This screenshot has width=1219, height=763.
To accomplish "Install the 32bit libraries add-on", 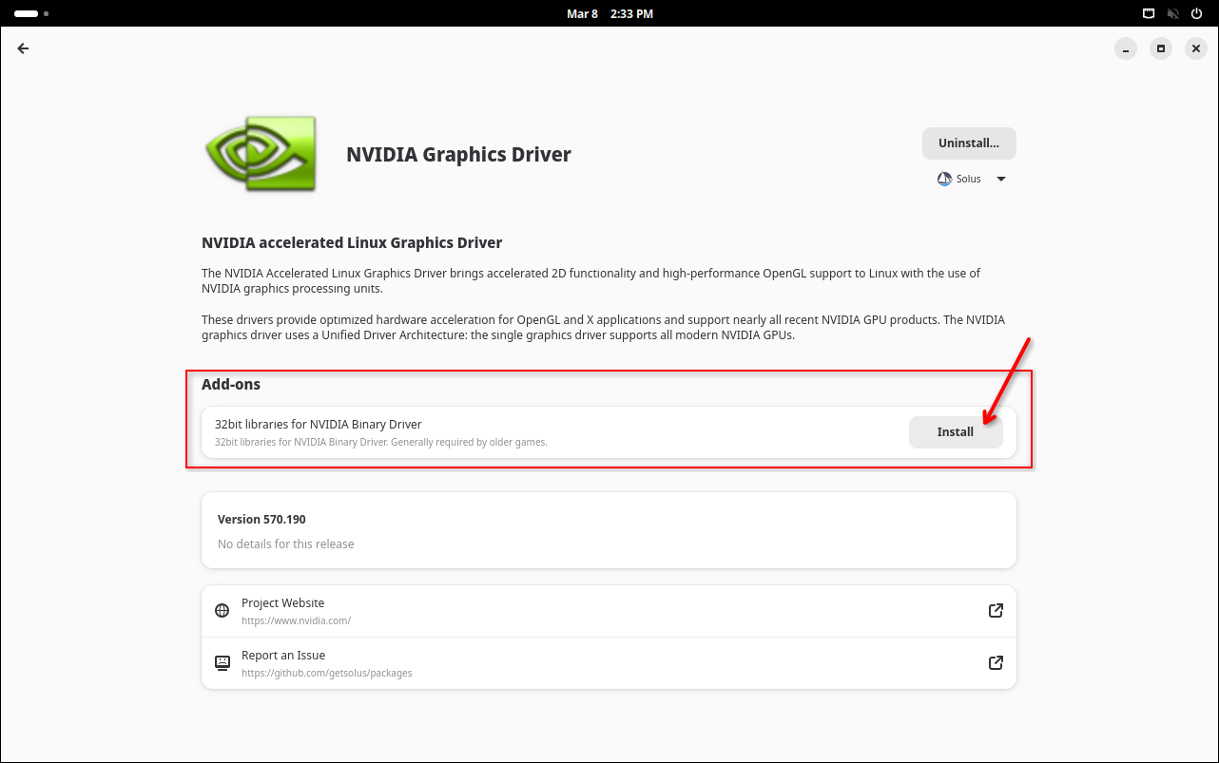I will pyautogui.click(x=955, y=432).
